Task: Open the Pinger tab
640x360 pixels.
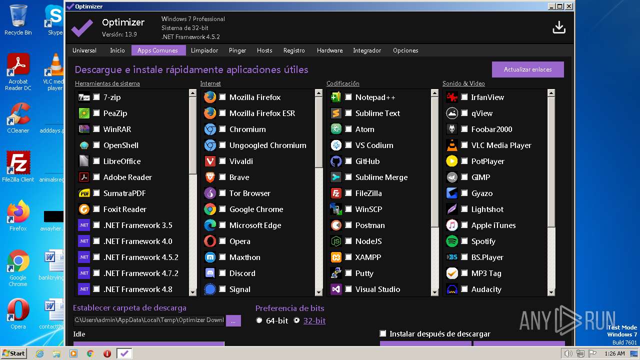Action: pos(237,50)
